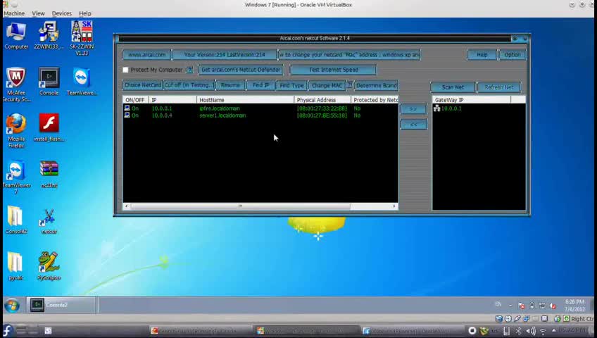Click the >> move right button
The image size is (597, 338).
(413, 109)
